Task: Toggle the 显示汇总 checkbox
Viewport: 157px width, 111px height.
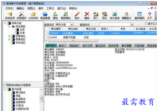Action: coord(146,23)
